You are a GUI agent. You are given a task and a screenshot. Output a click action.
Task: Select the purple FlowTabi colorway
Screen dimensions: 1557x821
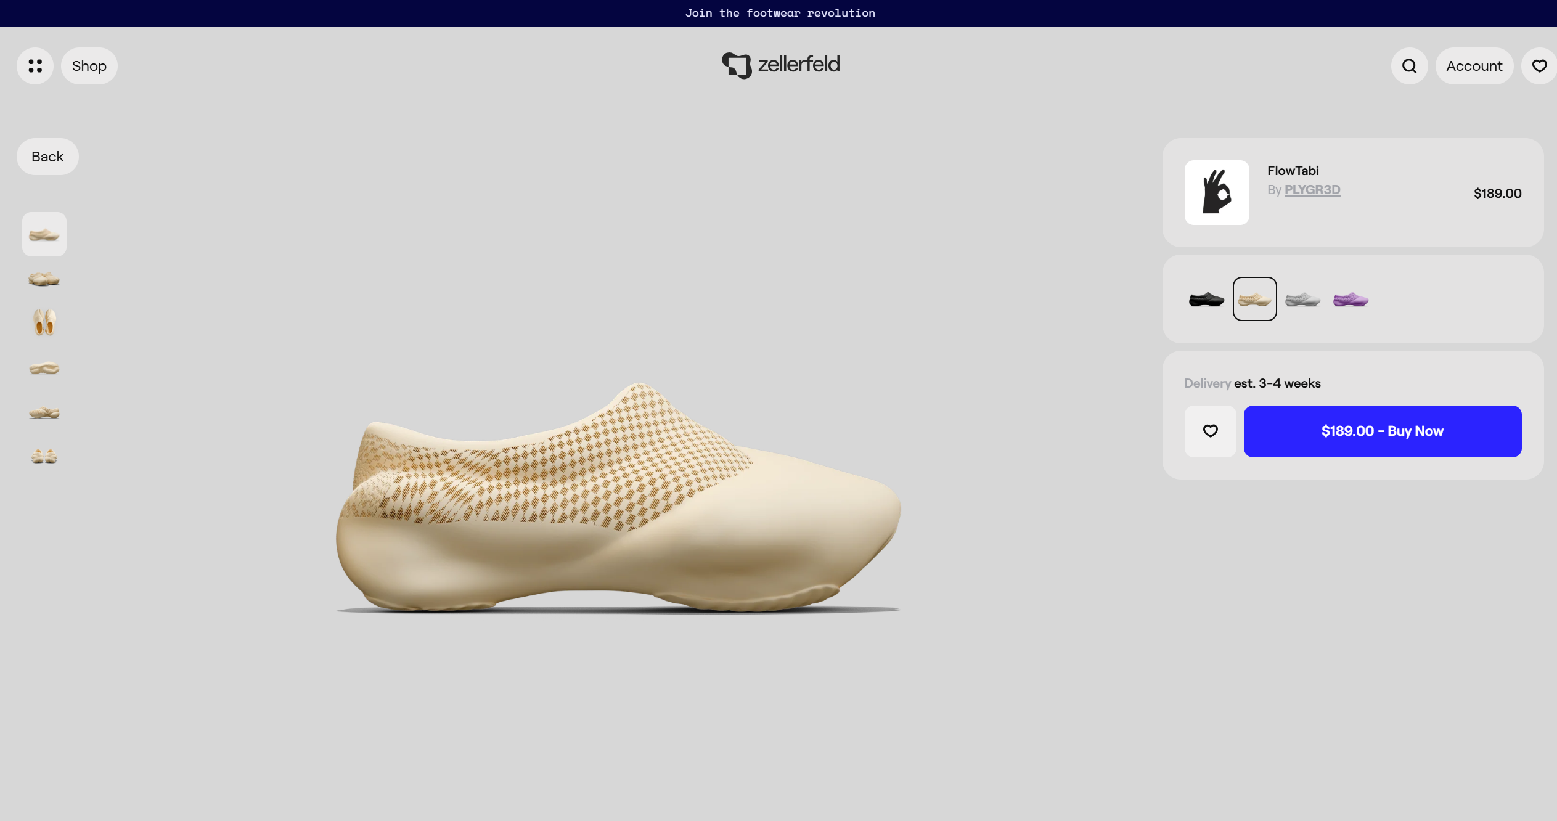1350,299
